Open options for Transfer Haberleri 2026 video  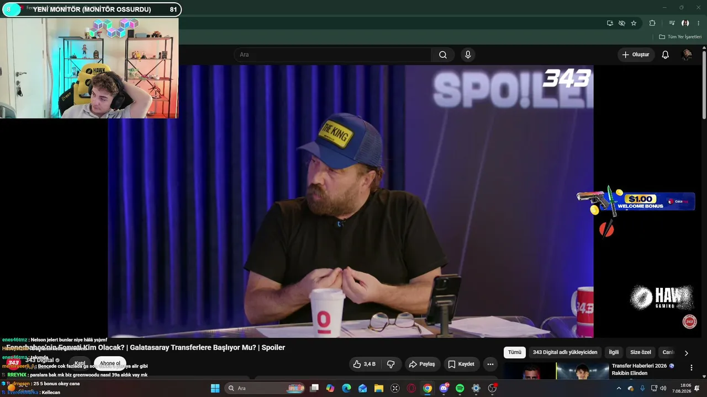click(691, 367)
